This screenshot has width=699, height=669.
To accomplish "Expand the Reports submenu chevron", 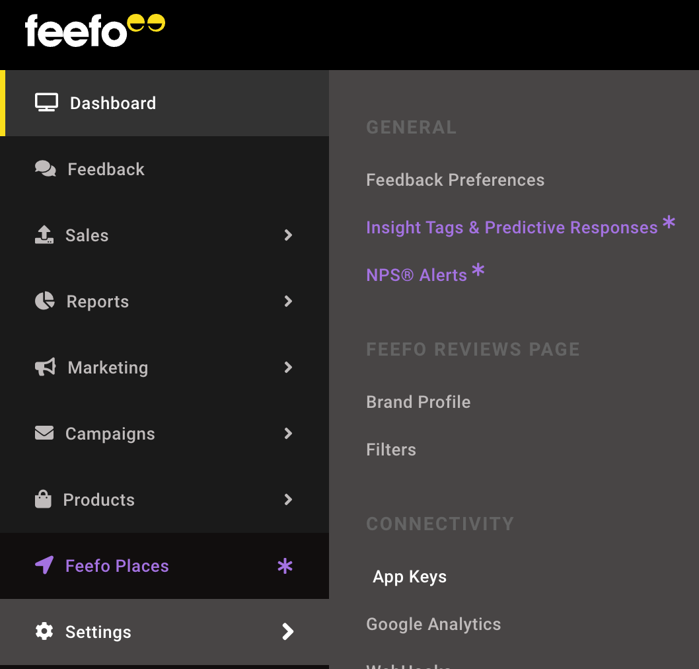I will click(x=288, y=301).
